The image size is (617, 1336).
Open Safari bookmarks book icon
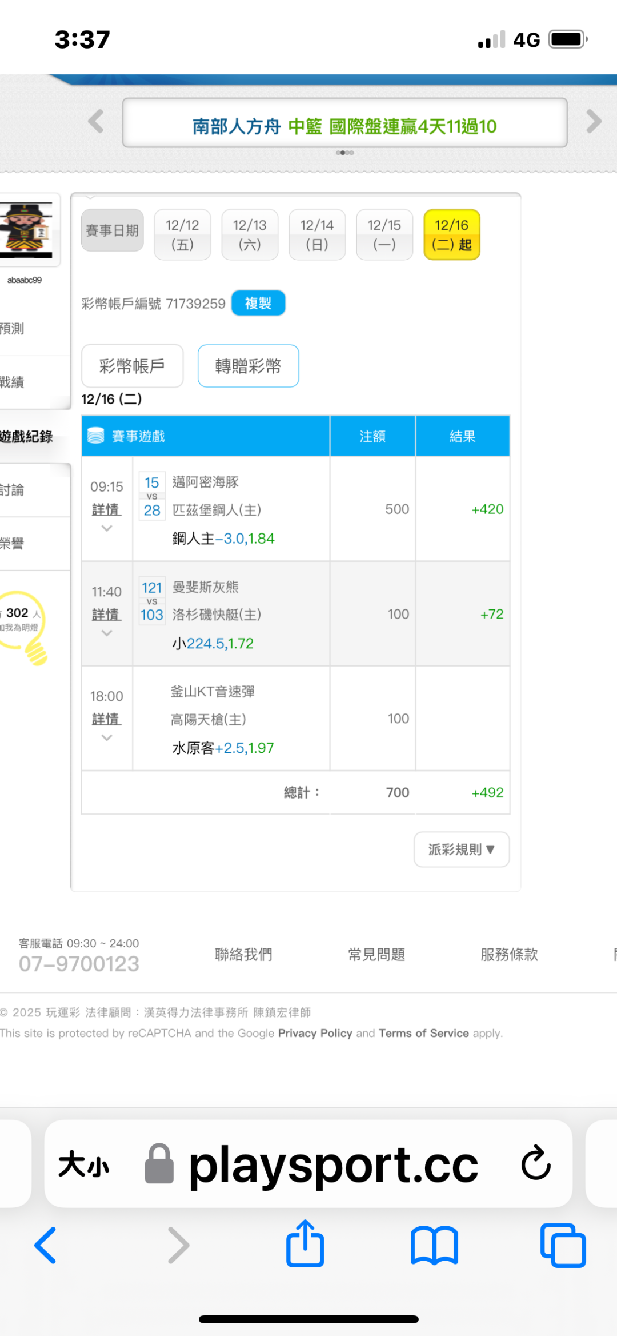click(x=434, y=1245)
